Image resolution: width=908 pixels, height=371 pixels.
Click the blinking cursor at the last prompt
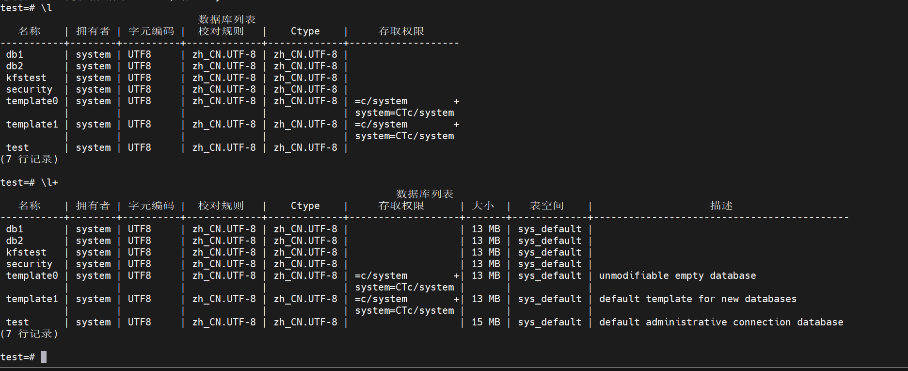click(44, 357)
